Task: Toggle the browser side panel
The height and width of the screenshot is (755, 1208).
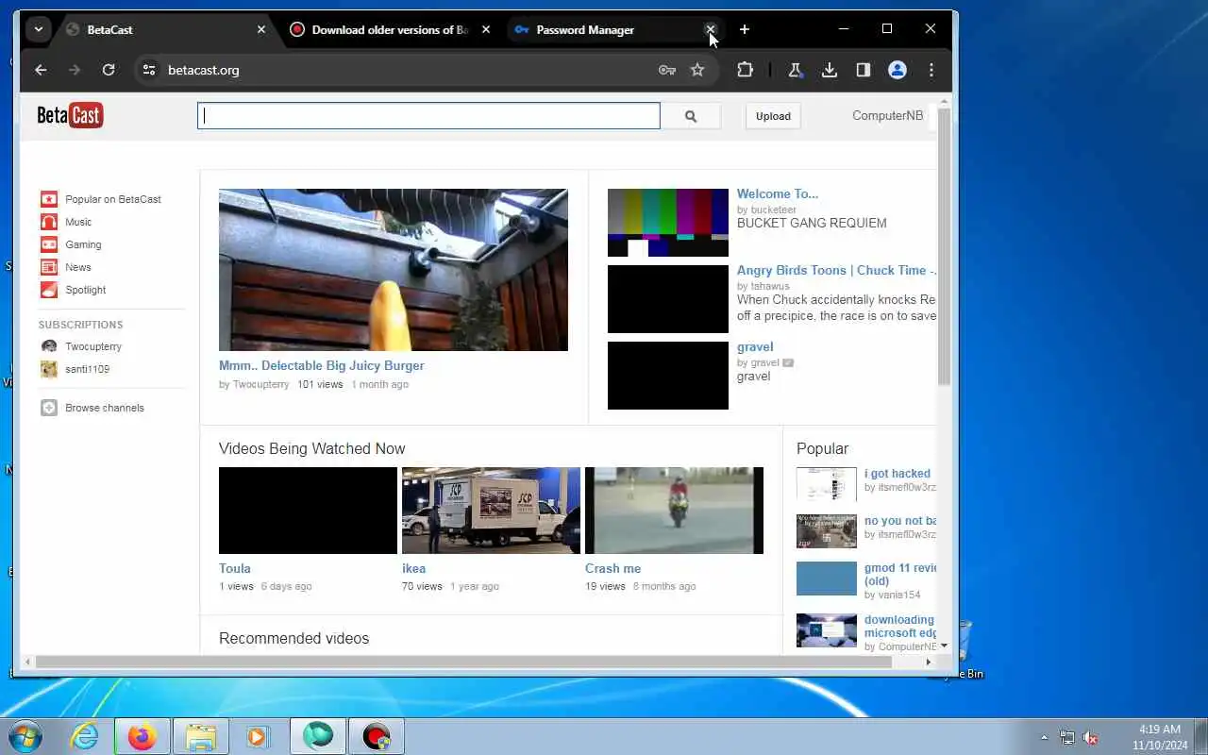Action: (x=863, y=70)
